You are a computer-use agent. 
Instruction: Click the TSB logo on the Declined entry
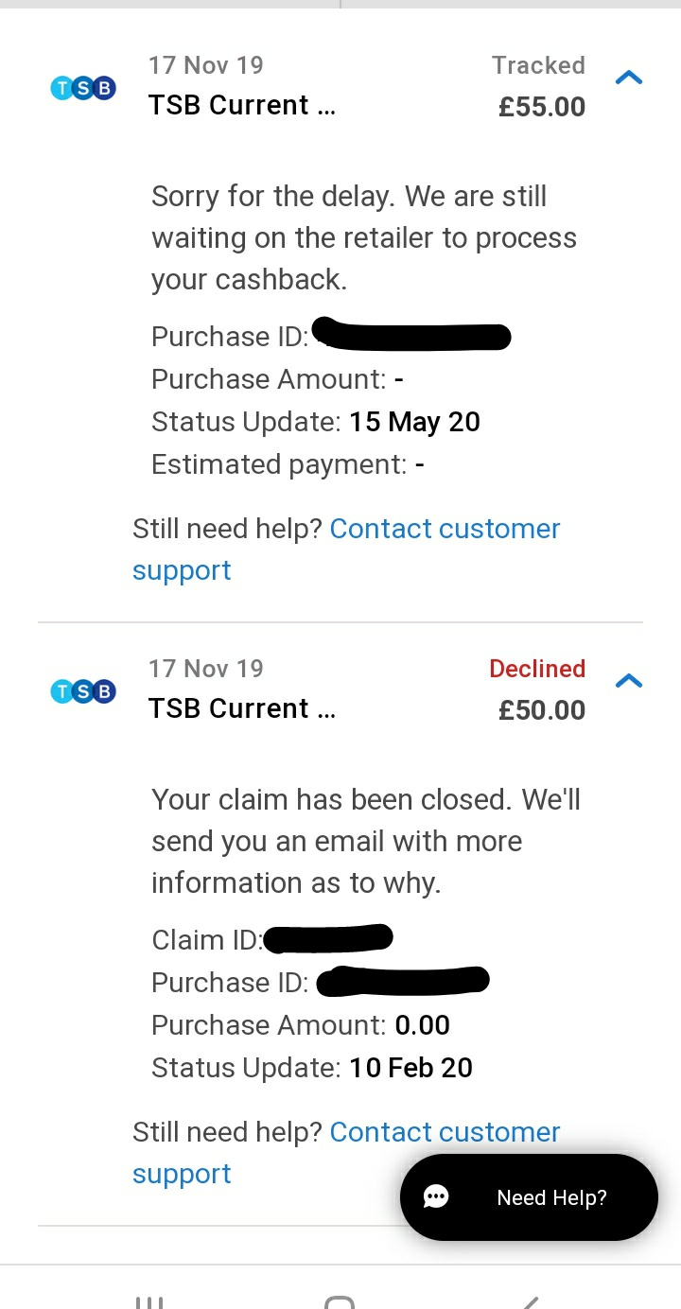(x=83, y=692)
